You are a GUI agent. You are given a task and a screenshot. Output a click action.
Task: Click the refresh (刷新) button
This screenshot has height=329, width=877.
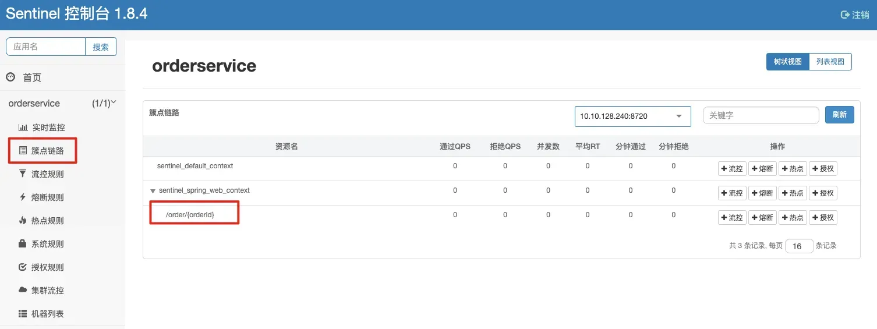coord(839,115)
